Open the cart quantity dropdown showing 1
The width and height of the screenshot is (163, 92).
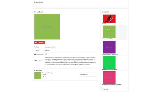[44, 77]
